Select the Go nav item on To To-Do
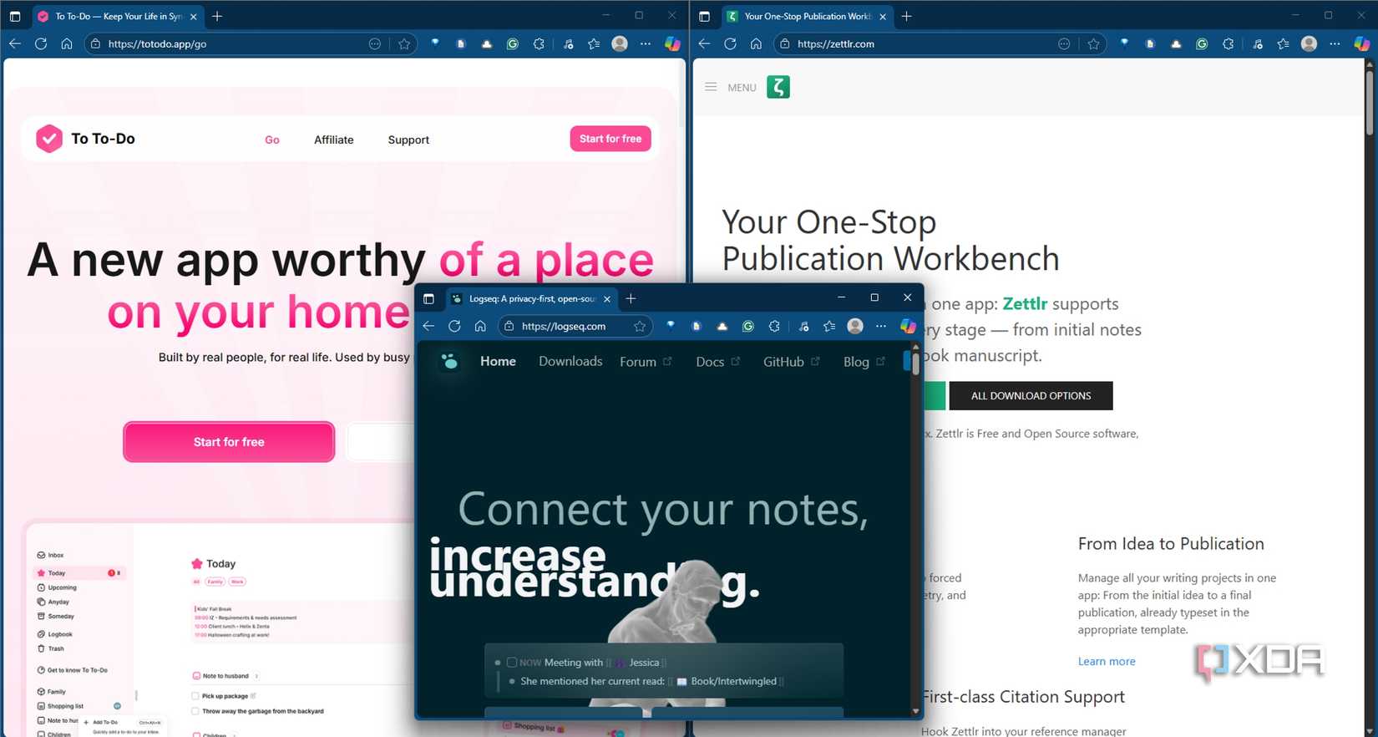 pos(272,140)
